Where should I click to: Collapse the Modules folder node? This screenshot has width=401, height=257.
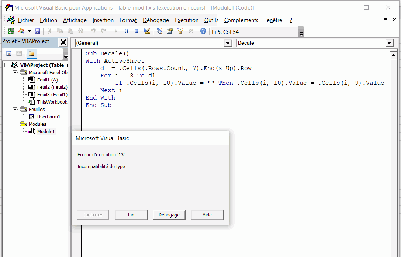click(15, 124)
